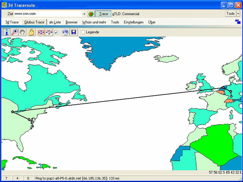Open the Einstellungen tab
Screen dimensions: 243x182
pos(134,22)
